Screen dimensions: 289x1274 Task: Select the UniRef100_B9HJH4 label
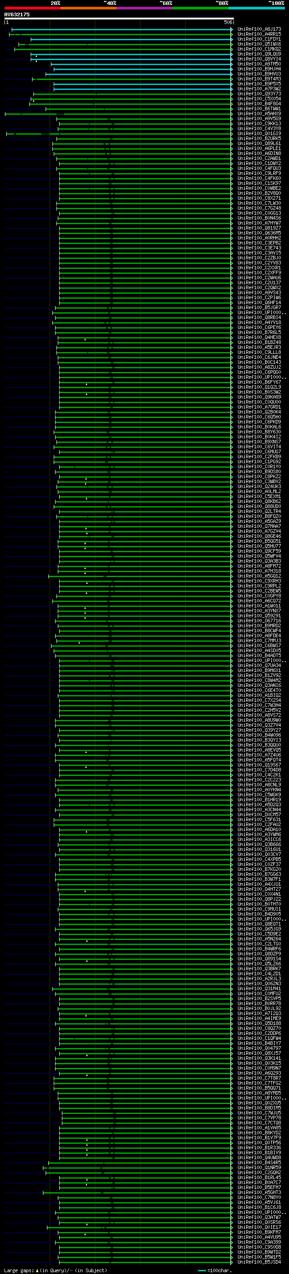click(x=259, y=69)
